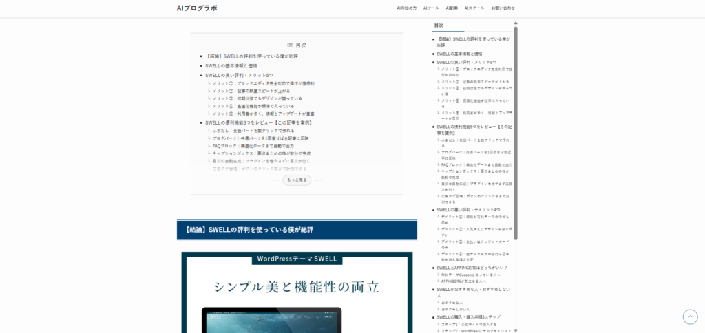In article contents, open メリット①：ブロックエディタ完全対応
The image size is (705, 333).
coord(264,83)
